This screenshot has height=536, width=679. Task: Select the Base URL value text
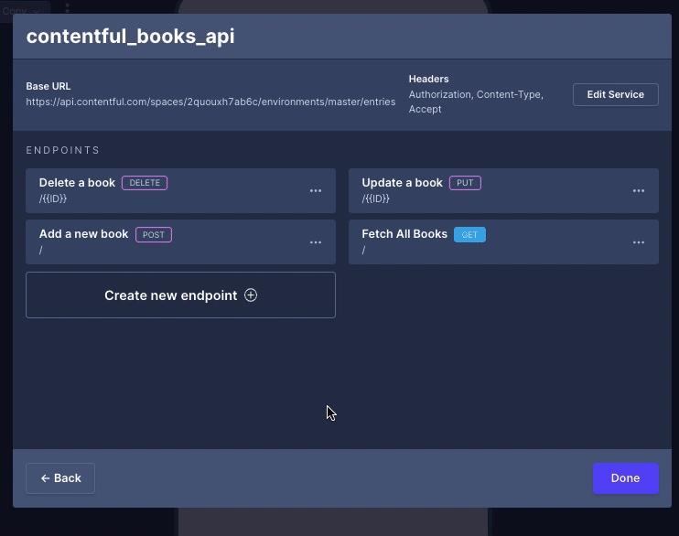point(210,102)
